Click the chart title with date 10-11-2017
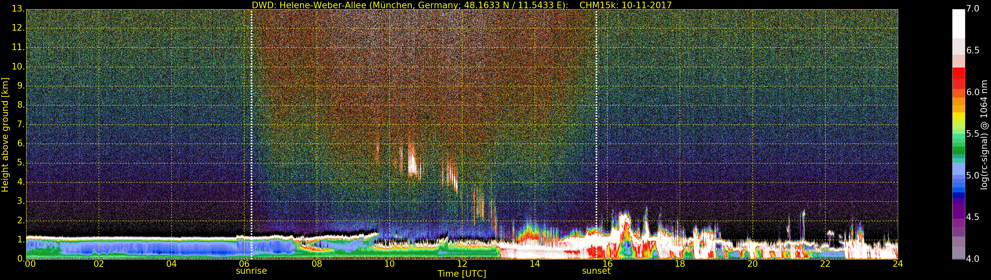 pos(461,5)
